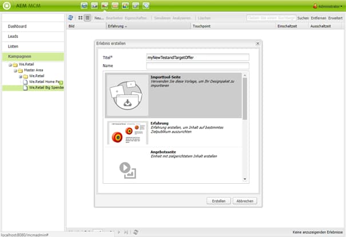Open the Leads tab in sidebar
Screen dimensions: 346x237
coord(33,37)
